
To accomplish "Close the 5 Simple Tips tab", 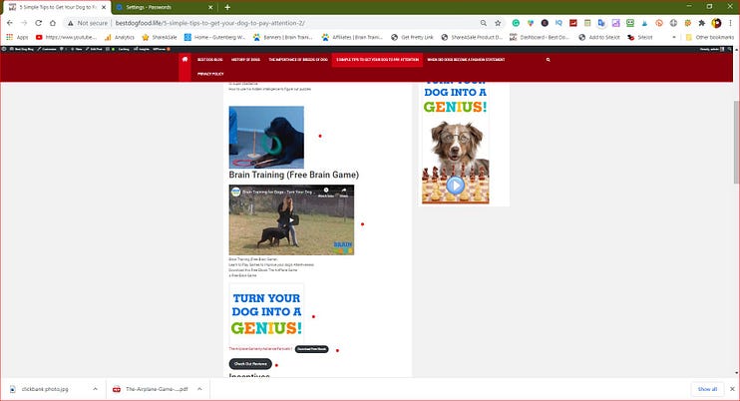I will point(104,7).
